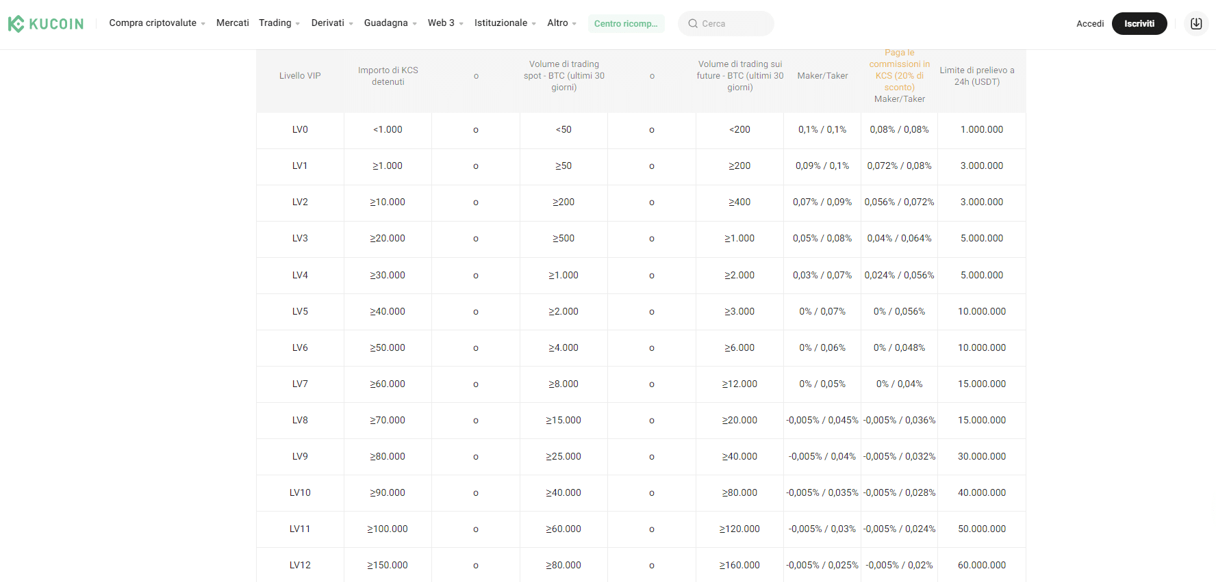Go to the Mercati page

click(x=233, y=23)
